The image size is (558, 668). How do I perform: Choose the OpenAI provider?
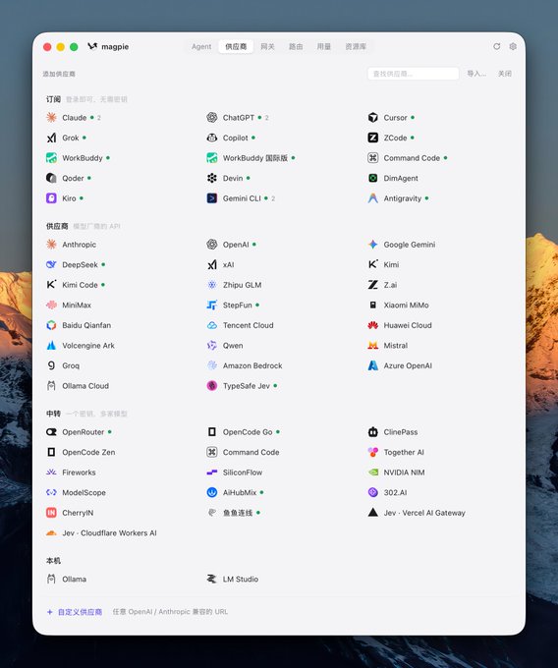pyautogui.click(x=231, y=244)
